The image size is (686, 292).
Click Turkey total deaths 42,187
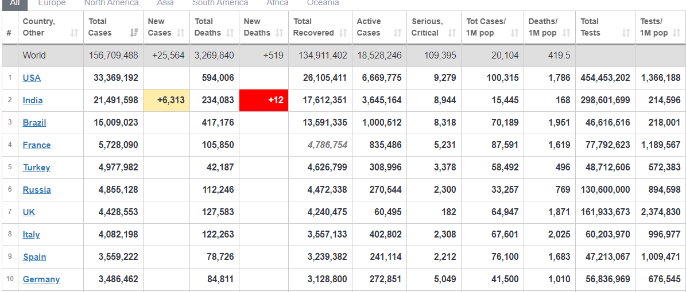tap(220, 168)
